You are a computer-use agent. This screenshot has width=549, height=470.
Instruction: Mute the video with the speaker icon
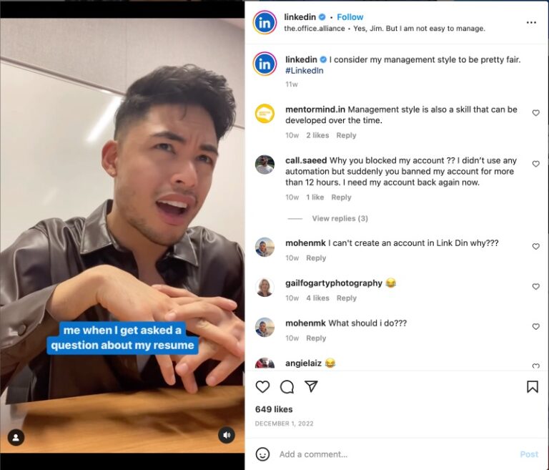coord(227,435)
